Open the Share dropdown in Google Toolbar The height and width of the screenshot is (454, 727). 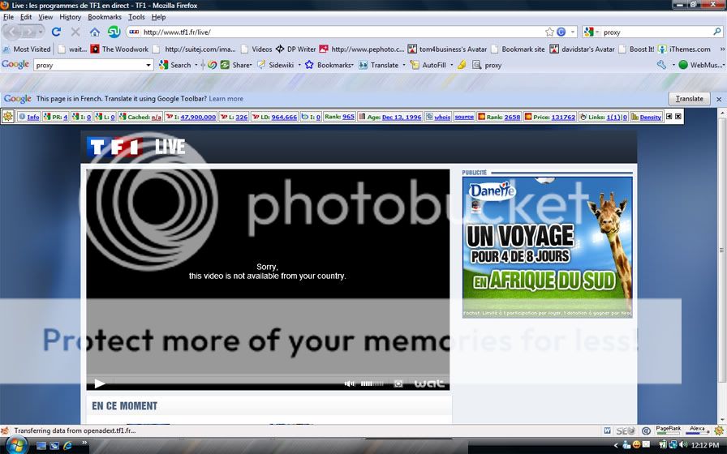(250, 66)
